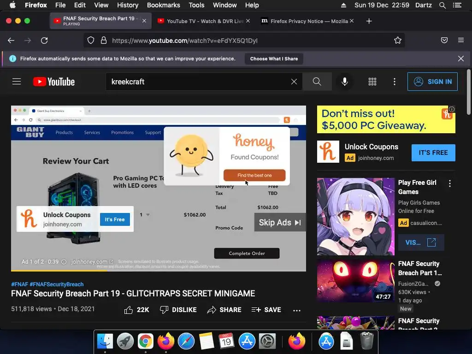Open the Pocket save icon
The image size is (472, 354).
tap(444, 41)
